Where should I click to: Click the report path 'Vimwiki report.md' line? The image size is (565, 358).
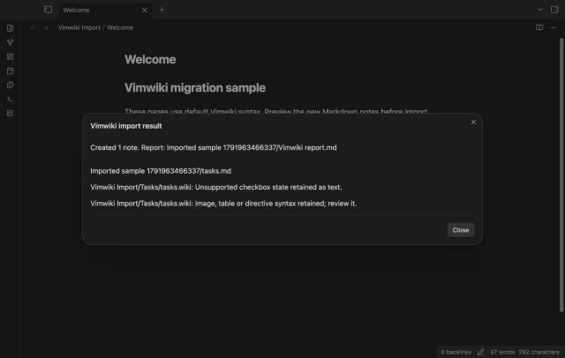(x=214, y=147)
